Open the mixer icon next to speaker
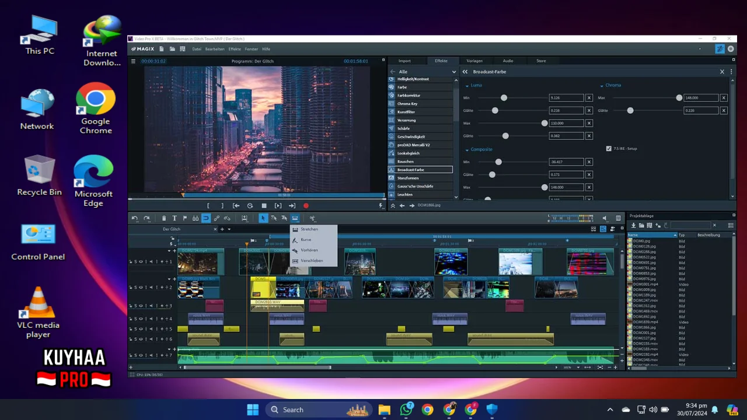 [618, 218]
